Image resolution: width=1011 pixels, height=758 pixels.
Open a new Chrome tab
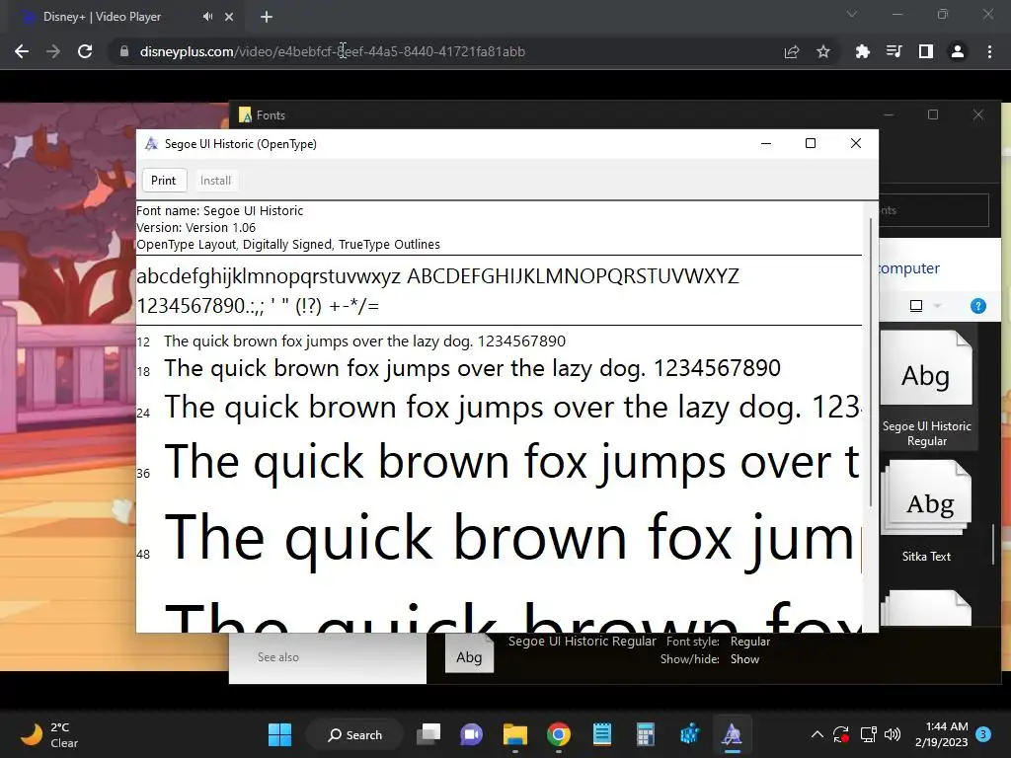point(267,17)
